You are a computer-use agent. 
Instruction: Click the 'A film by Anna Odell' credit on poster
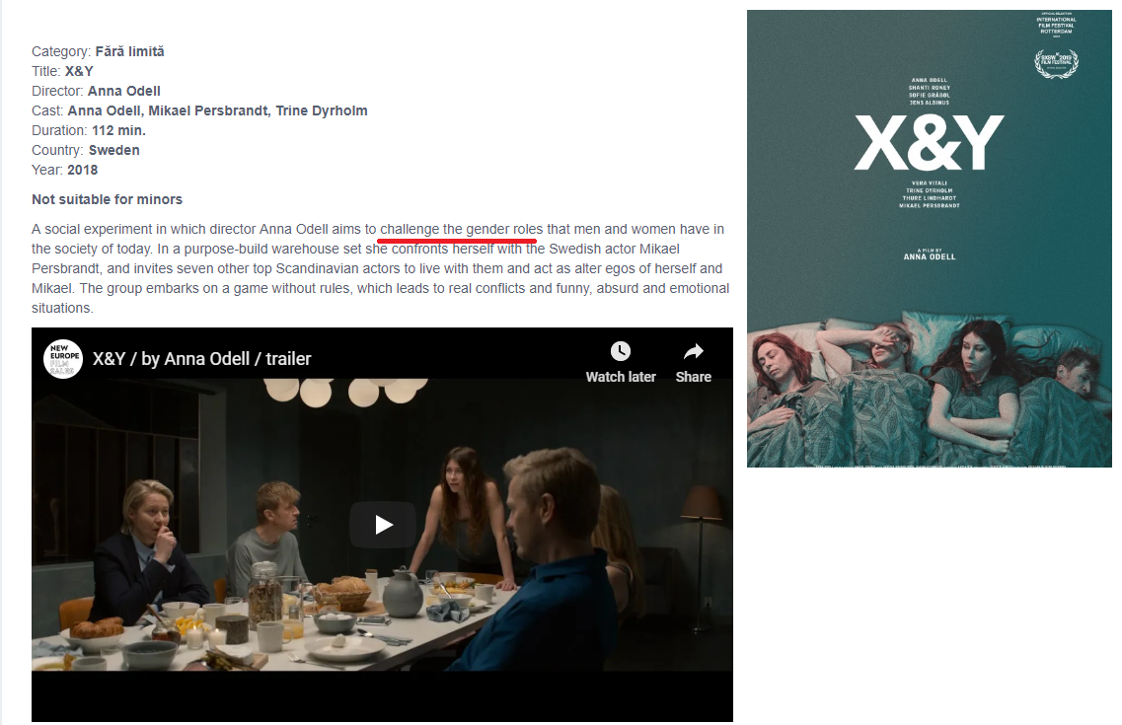point(929,254)
